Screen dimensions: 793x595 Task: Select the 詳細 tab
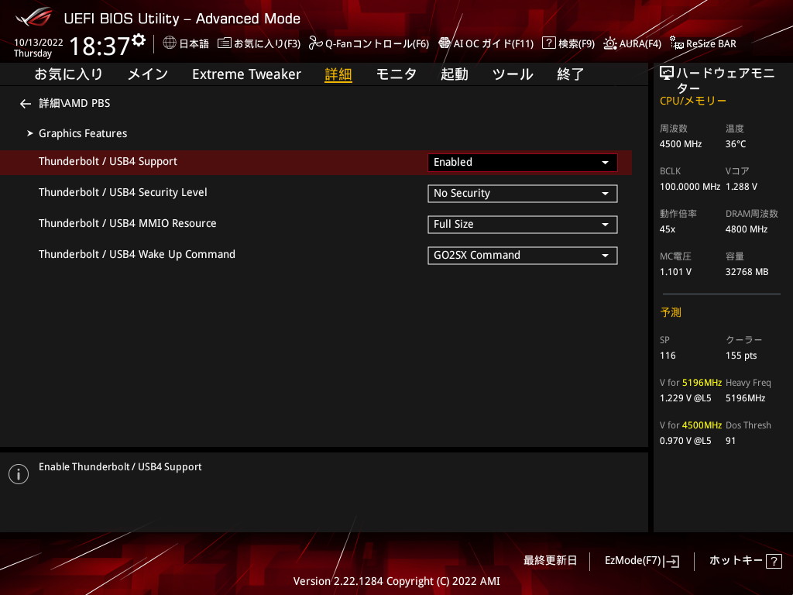(338, 74)
